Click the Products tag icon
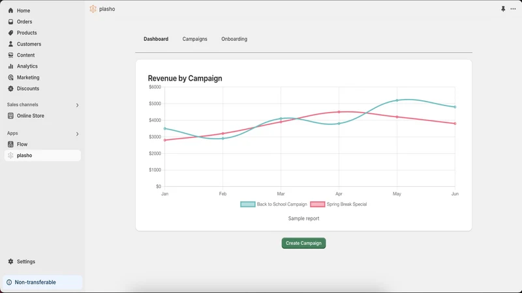The width and height of the screenshot is (522, 293). (10, 33)
